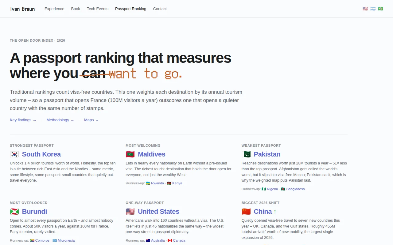This screenshot has height=245, width=393.
Task: Open the Burundi country link
Action: point(34,212)
